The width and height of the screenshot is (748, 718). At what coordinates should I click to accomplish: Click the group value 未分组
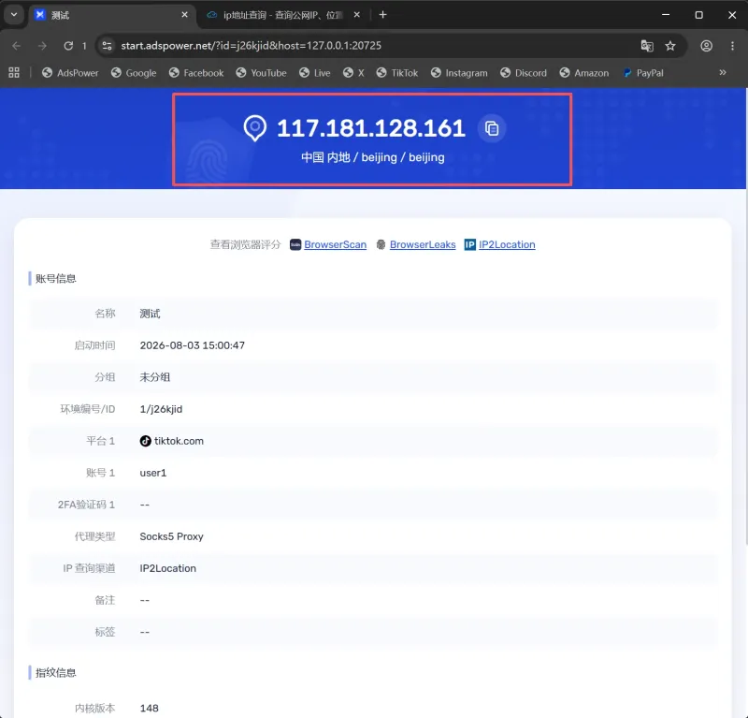155,377
